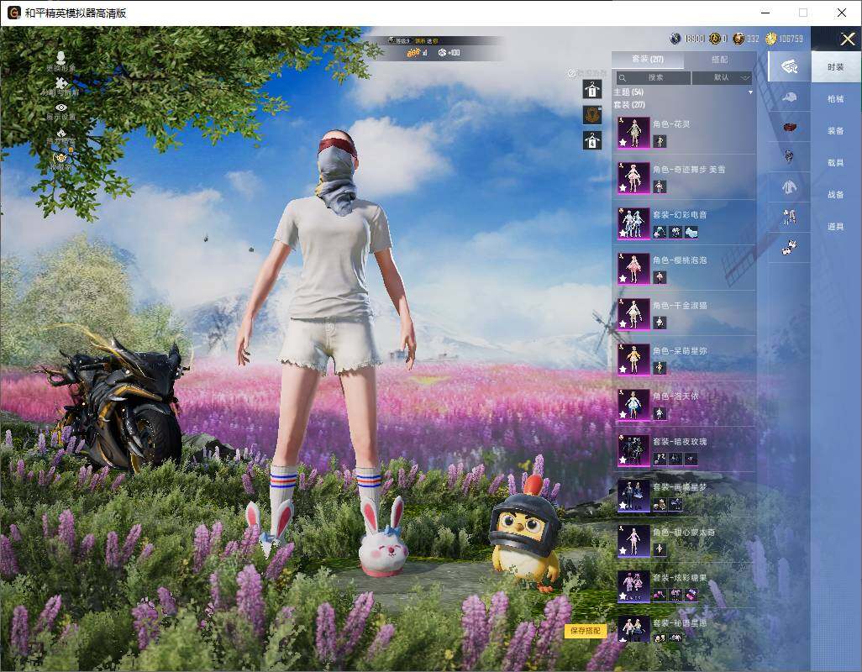
Task: Select the 角色-千金淑猫 outfit thumbnail
Action: [x=633, y=314]
